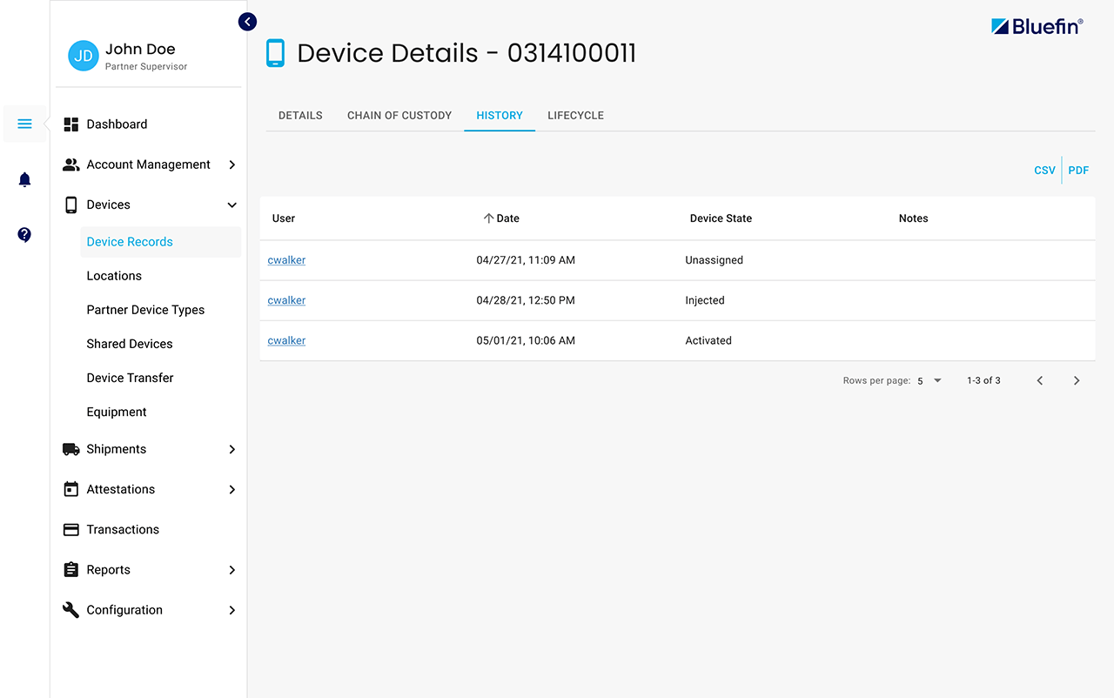
Task: Open the hamburger menu icon
Action: (x=24, y=124)
